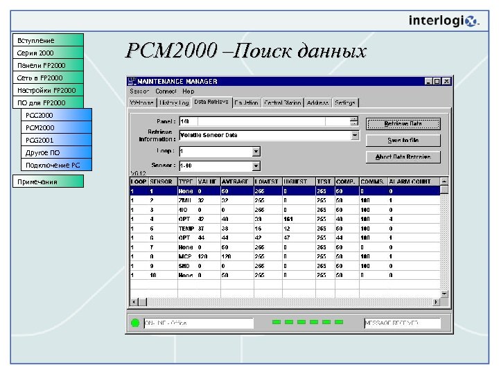Open the Примечания sidebar section
This screenshot has width=499, height=374.
[48, 181]
